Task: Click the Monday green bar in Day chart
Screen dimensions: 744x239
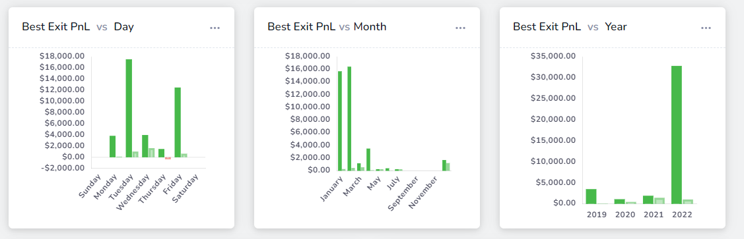Action: click(x=112, y=146)
